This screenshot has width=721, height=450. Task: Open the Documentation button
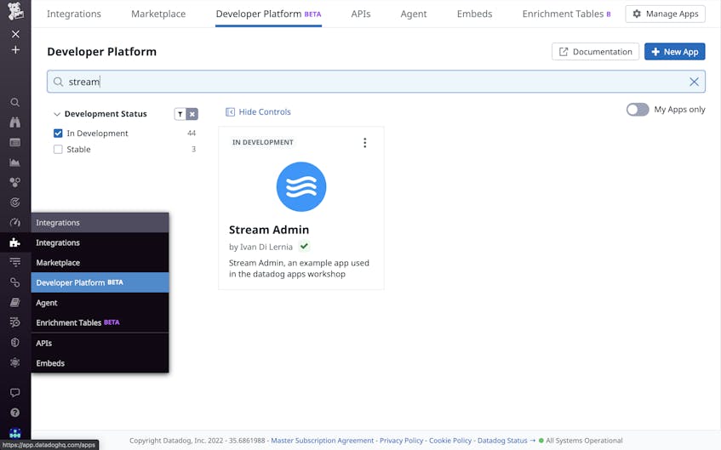click(596, 52)
